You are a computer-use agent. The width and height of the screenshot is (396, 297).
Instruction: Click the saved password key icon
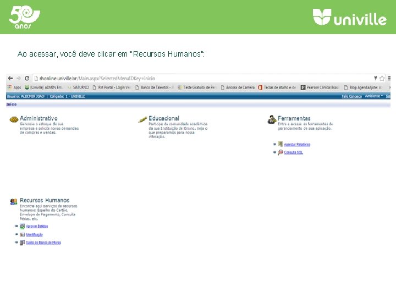[376, 78]
